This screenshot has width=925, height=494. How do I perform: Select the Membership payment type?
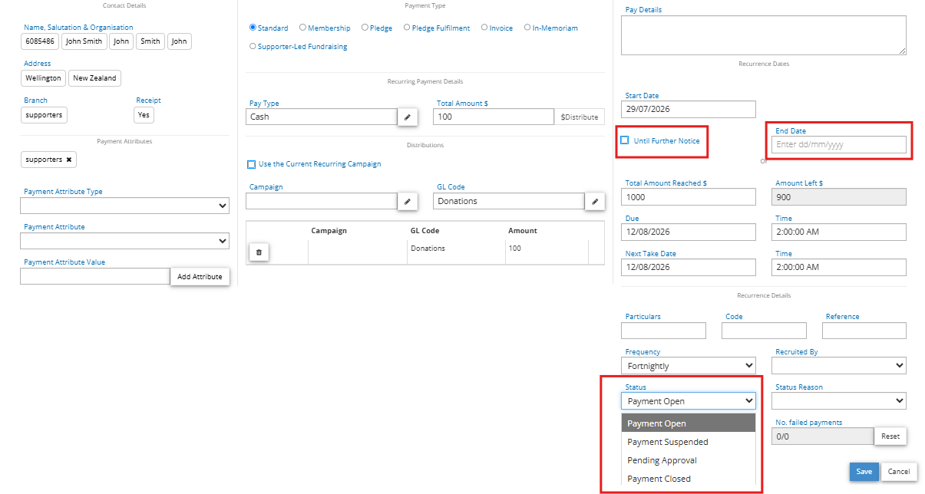point(302,28)
